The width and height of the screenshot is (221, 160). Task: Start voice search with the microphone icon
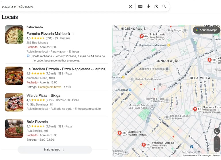tap(148, 6)
